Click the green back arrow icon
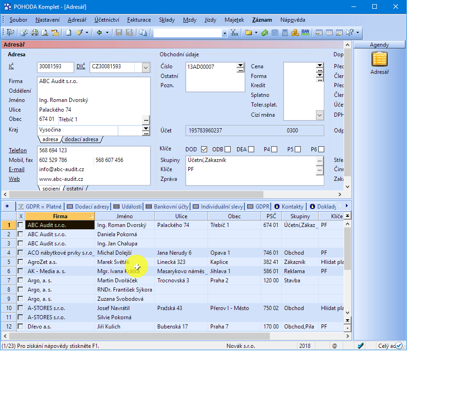The image size is (470, 394). tap(99, 32)
